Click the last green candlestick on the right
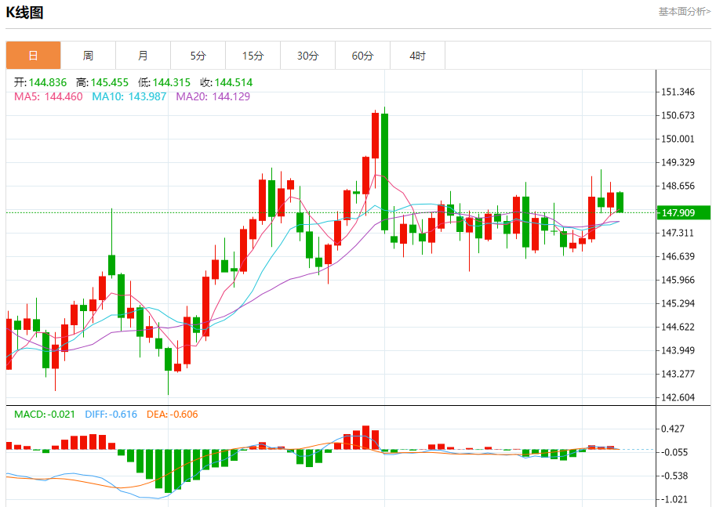This screenshot has width=716, height=507. point(620,202)
